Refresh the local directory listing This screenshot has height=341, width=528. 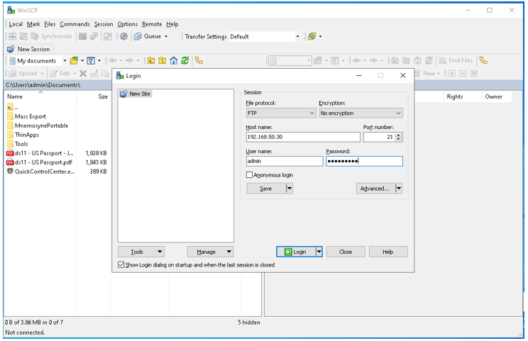185,61
